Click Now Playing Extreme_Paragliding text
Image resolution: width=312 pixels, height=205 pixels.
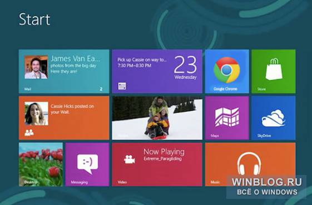coord(164,154)
